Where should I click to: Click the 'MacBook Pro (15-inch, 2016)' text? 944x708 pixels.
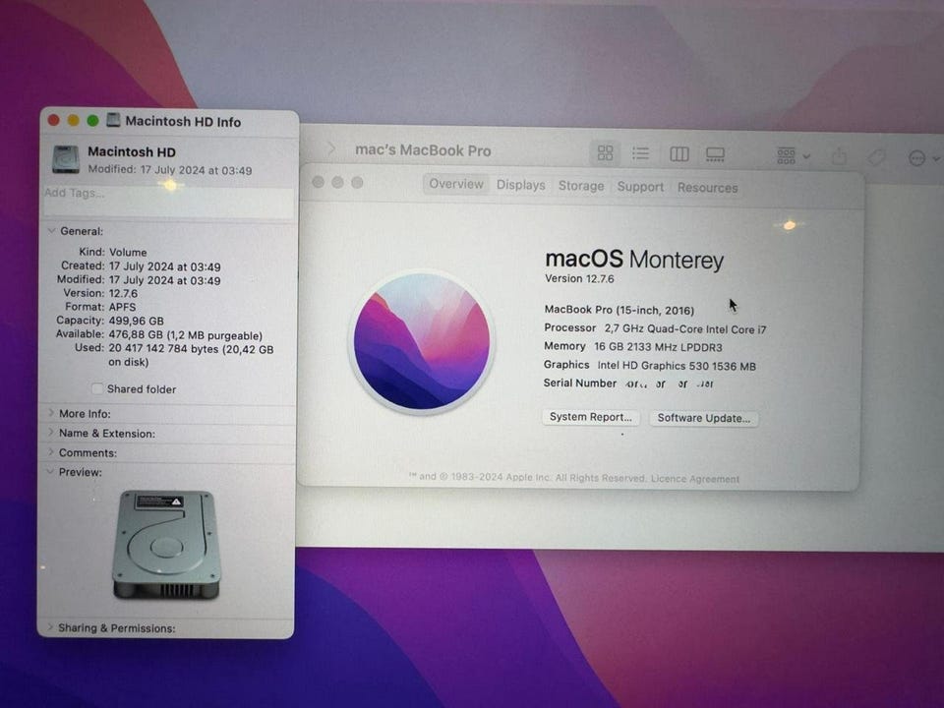pos(619,310)
